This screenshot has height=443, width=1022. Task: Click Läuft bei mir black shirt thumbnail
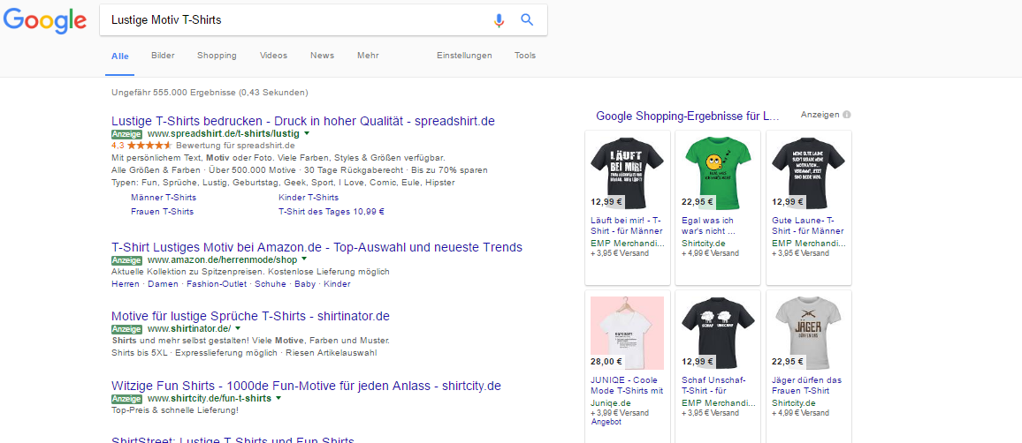click(627, 172)
